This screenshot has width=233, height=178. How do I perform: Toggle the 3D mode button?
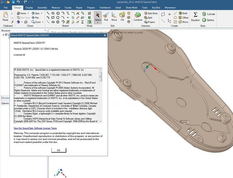(x=89, y=22)
